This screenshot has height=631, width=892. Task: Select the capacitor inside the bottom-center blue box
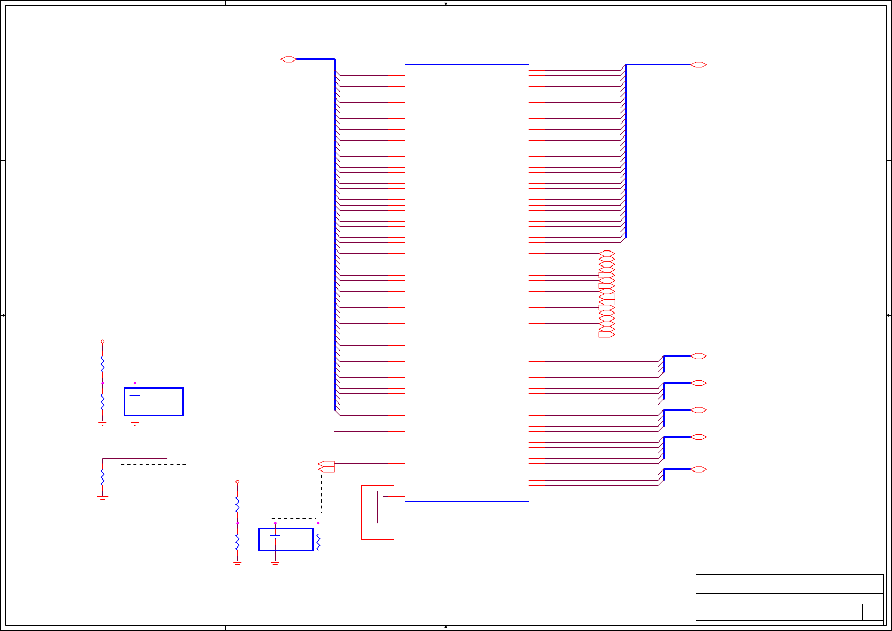275,536
